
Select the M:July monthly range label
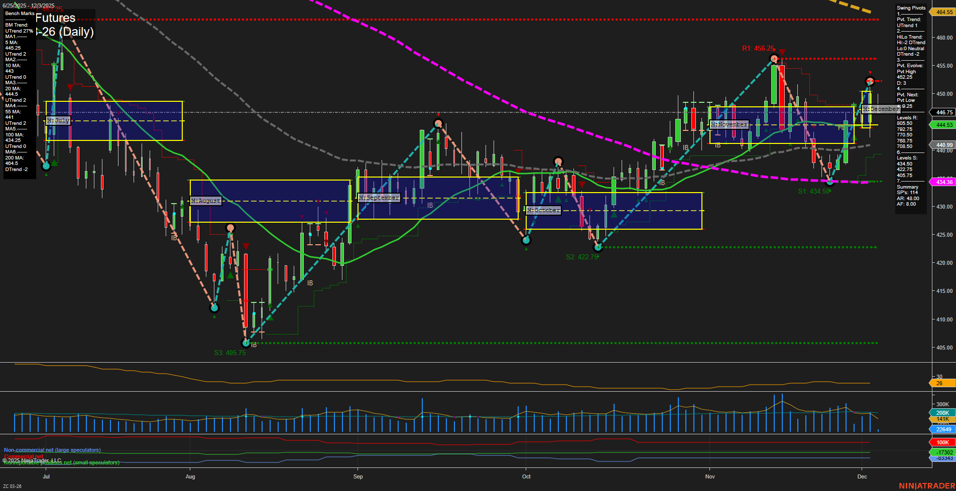tap(58, 120)
